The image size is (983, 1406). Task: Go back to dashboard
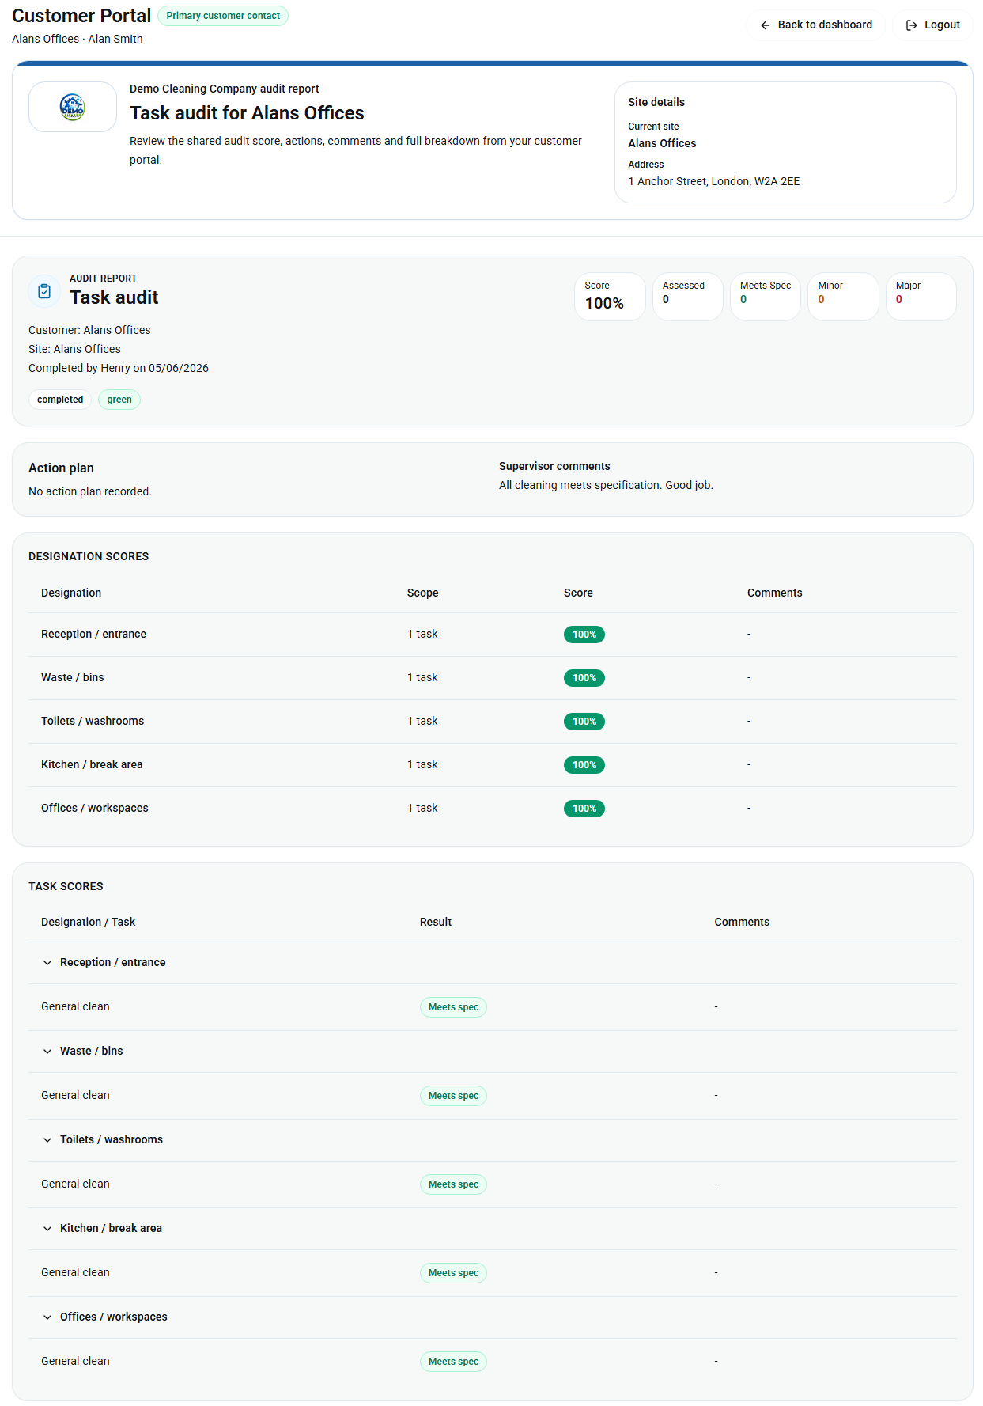815,25
